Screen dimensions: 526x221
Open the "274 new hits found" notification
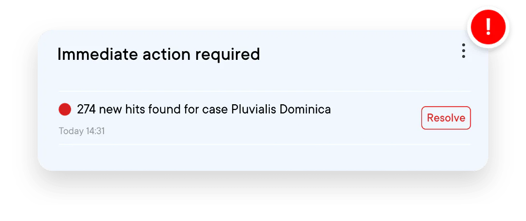click(x=204, y=110)
